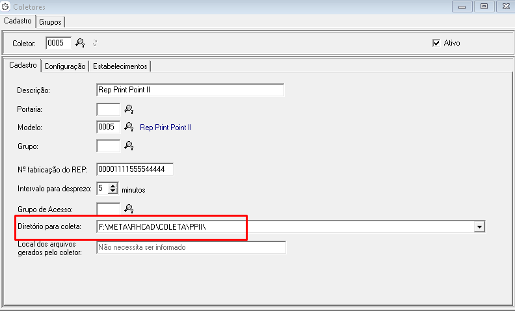Viewport: 515px width, 311px height.
Task: Decrease Intervalo para desprezo with down arrow
Action: pyautogui.click(x=112, y=192)
